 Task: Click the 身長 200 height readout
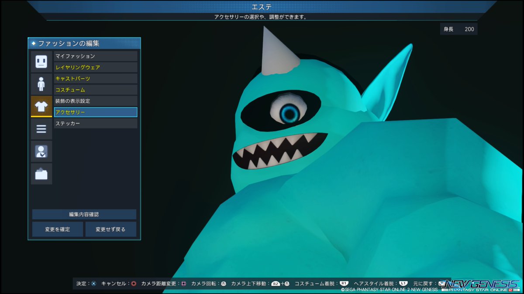tap(458, 29)
